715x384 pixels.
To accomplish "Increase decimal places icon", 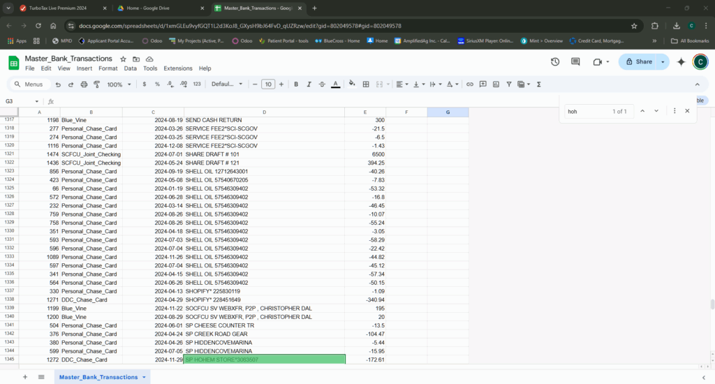I will pos(184,84).
